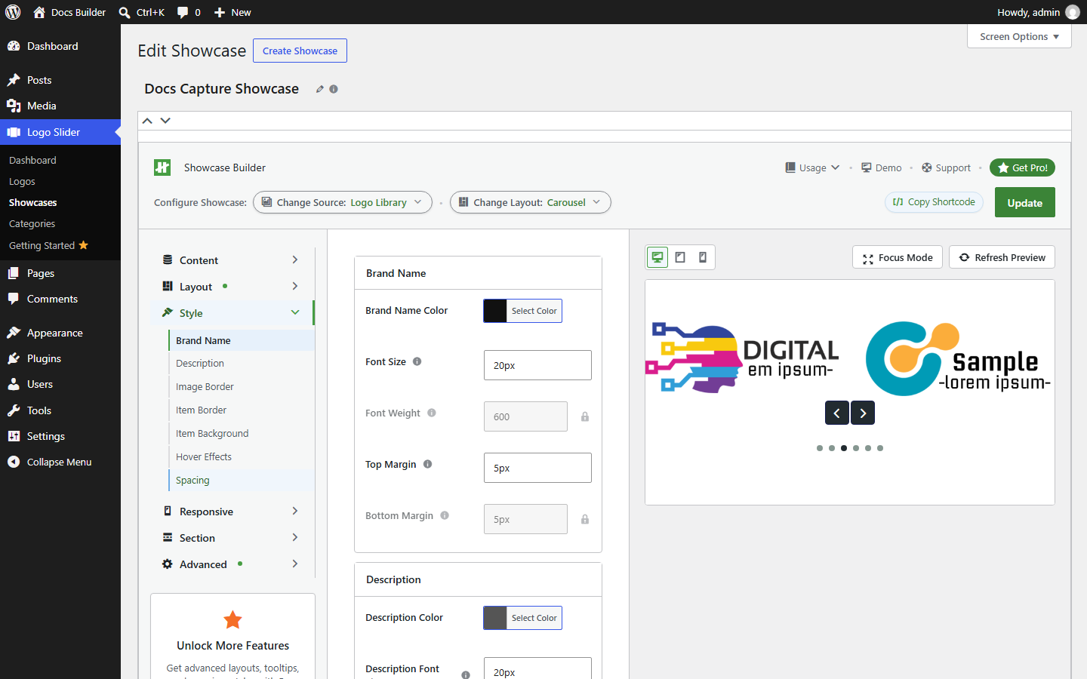Select Item Background style sub-item

coord(242,434)
